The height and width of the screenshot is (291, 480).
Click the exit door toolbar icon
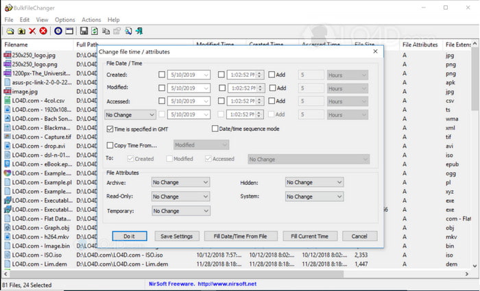click(x=139, y=31)
